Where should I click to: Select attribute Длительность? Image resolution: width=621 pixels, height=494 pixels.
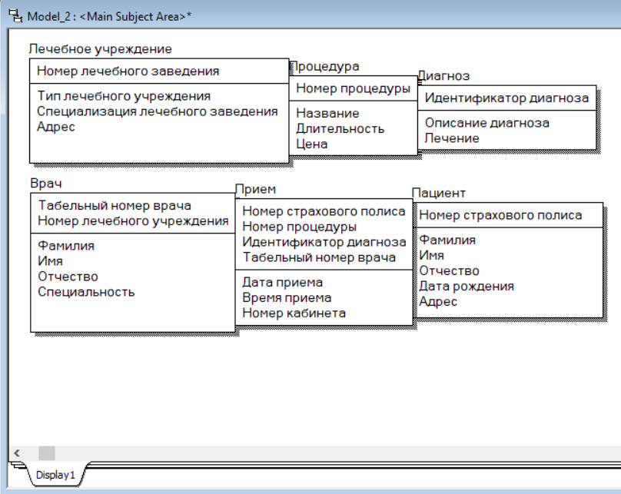click(x=340, y=128)
